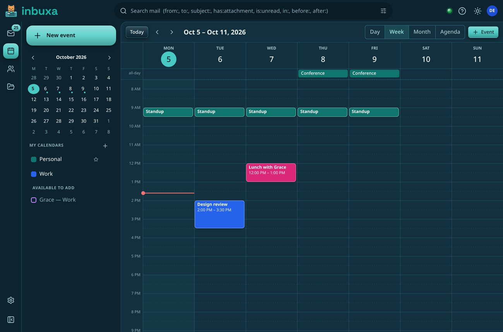This screenshot has height=332, width=503.
Task: Go to previous week arrow
Action: [x=157, y=32]
